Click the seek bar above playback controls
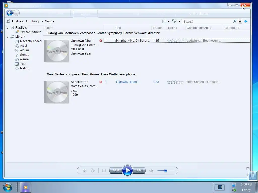The height and width of the screenshot is (193, 258). tap(127, 163)
